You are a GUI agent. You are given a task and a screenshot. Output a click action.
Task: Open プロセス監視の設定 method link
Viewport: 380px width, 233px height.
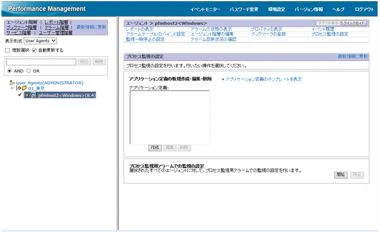330,34
